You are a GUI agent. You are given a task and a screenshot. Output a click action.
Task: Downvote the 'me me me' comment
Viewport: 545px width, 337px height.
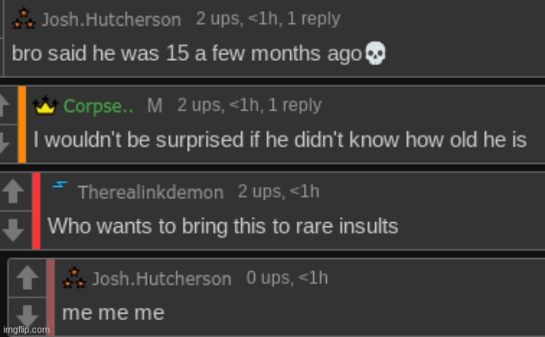(x=27, y=316)
